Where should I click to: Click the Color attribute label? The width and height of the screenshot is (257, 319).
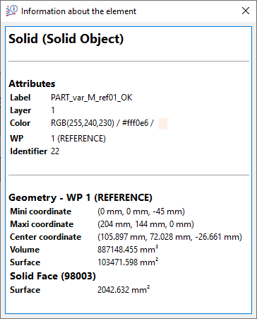[20, 123]
